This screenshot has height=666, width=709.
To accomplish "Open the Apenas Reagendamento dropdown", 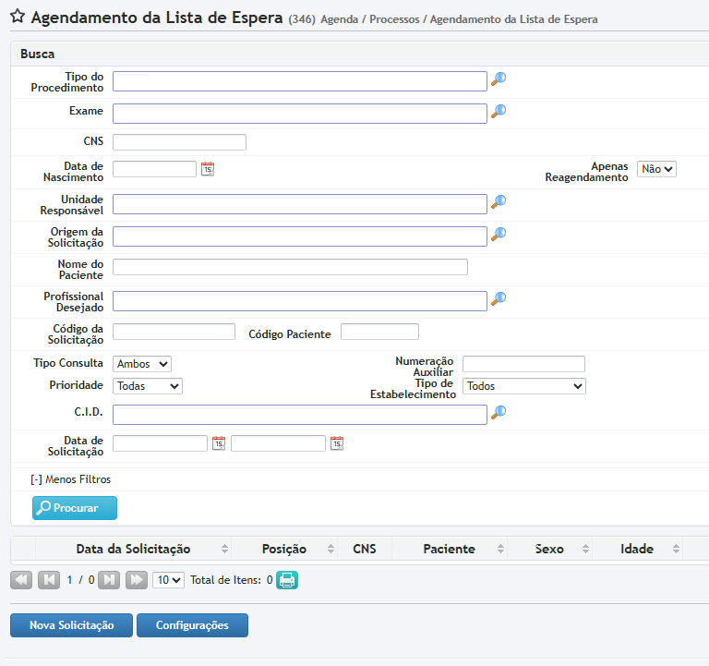I will tap(656, 169).
